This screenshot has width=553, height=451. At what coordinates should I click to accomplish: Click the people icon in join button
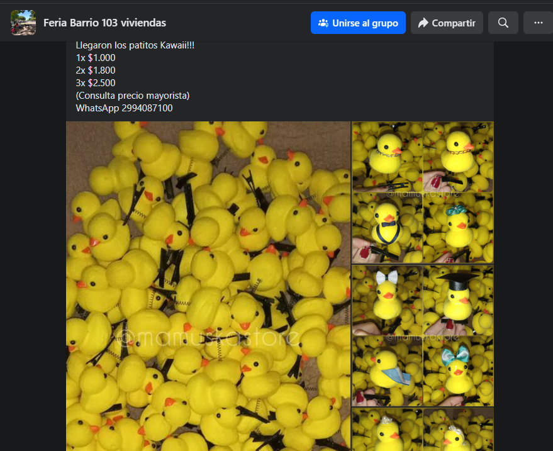pyautogui.click(x=323, y=23)
